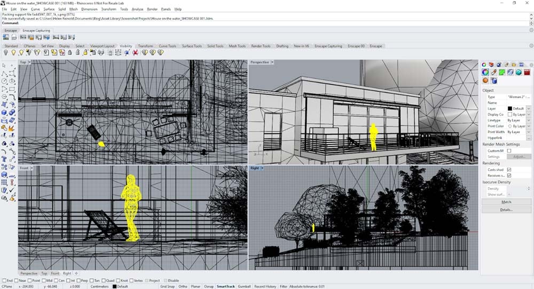
Task: Toggle Ortho in status bar
Action: [183, 286]
